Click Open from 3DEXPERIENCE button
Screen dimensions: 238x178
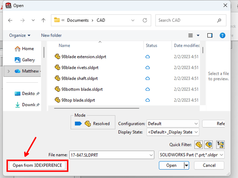[37, 165]
